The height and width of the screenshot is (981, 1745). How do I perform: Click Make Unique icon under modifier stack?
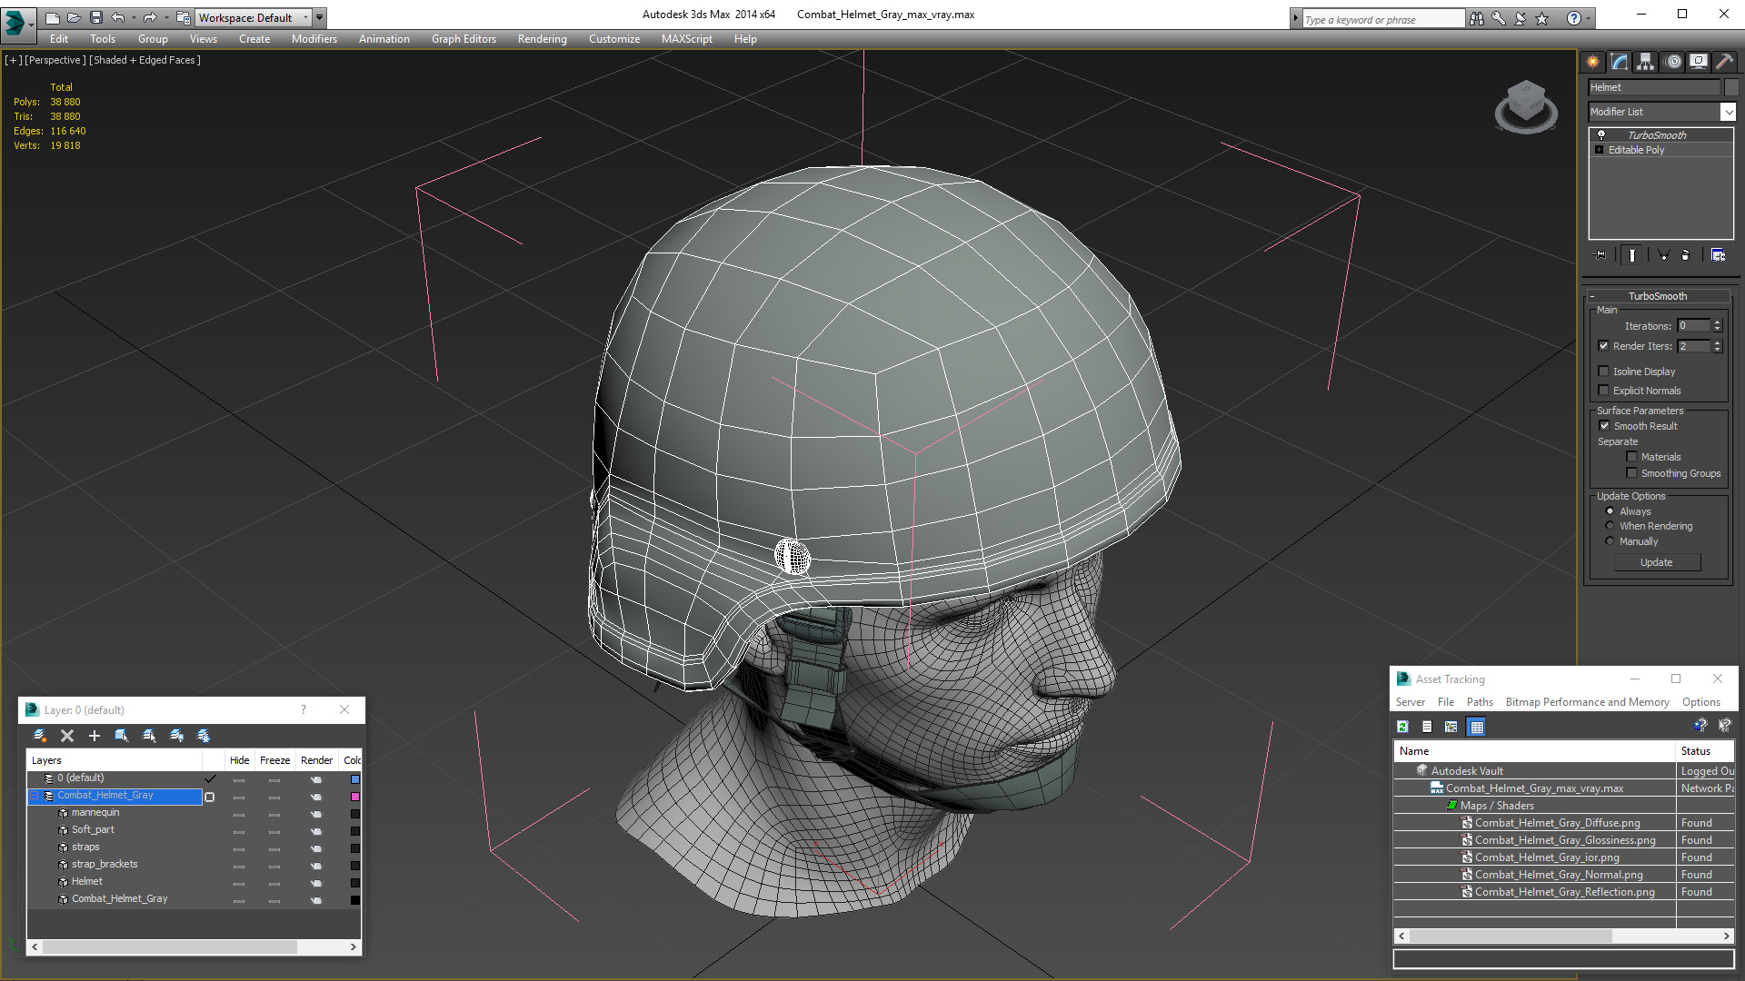[x=1663, y=255]
